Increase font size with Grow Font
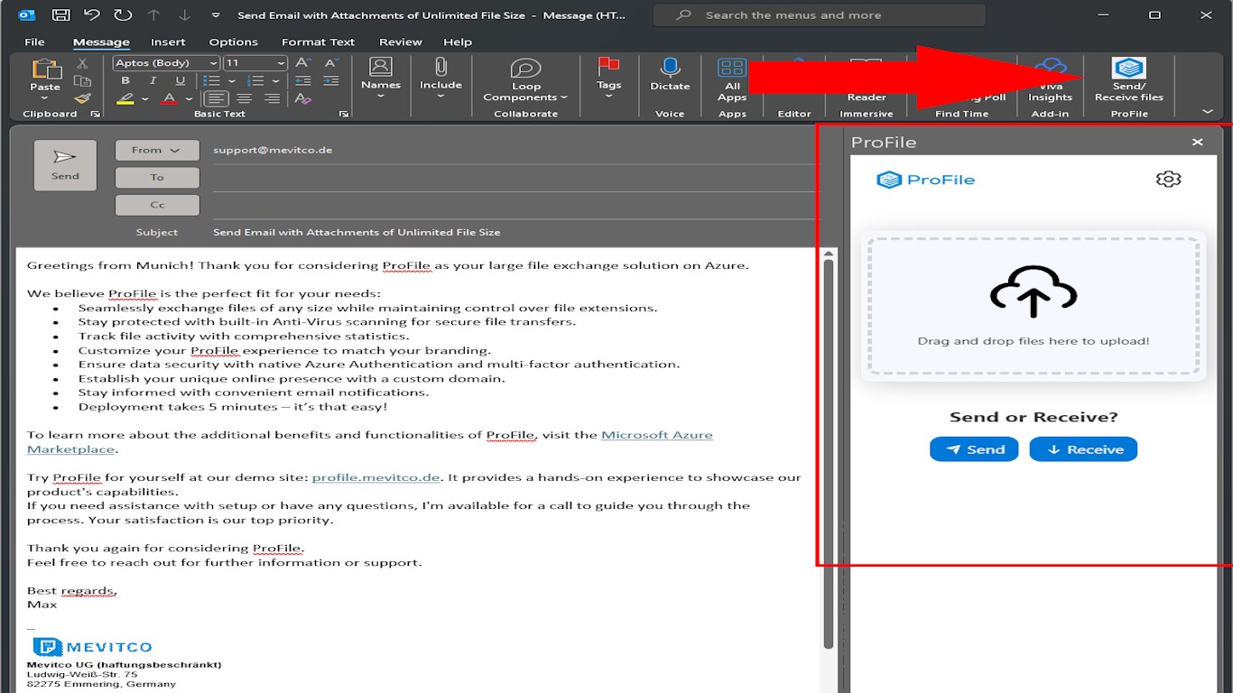 tap(302, 63)
